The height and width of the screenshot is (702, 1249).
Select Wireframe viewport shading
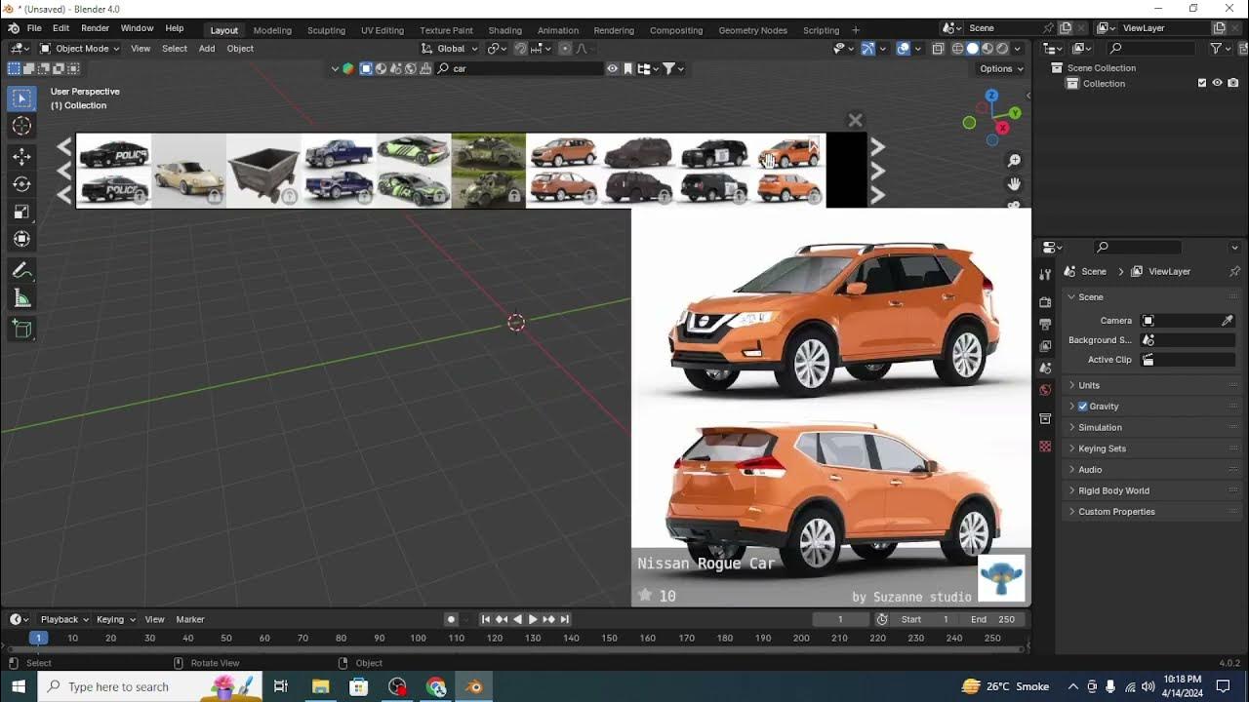tap(957, 49)
